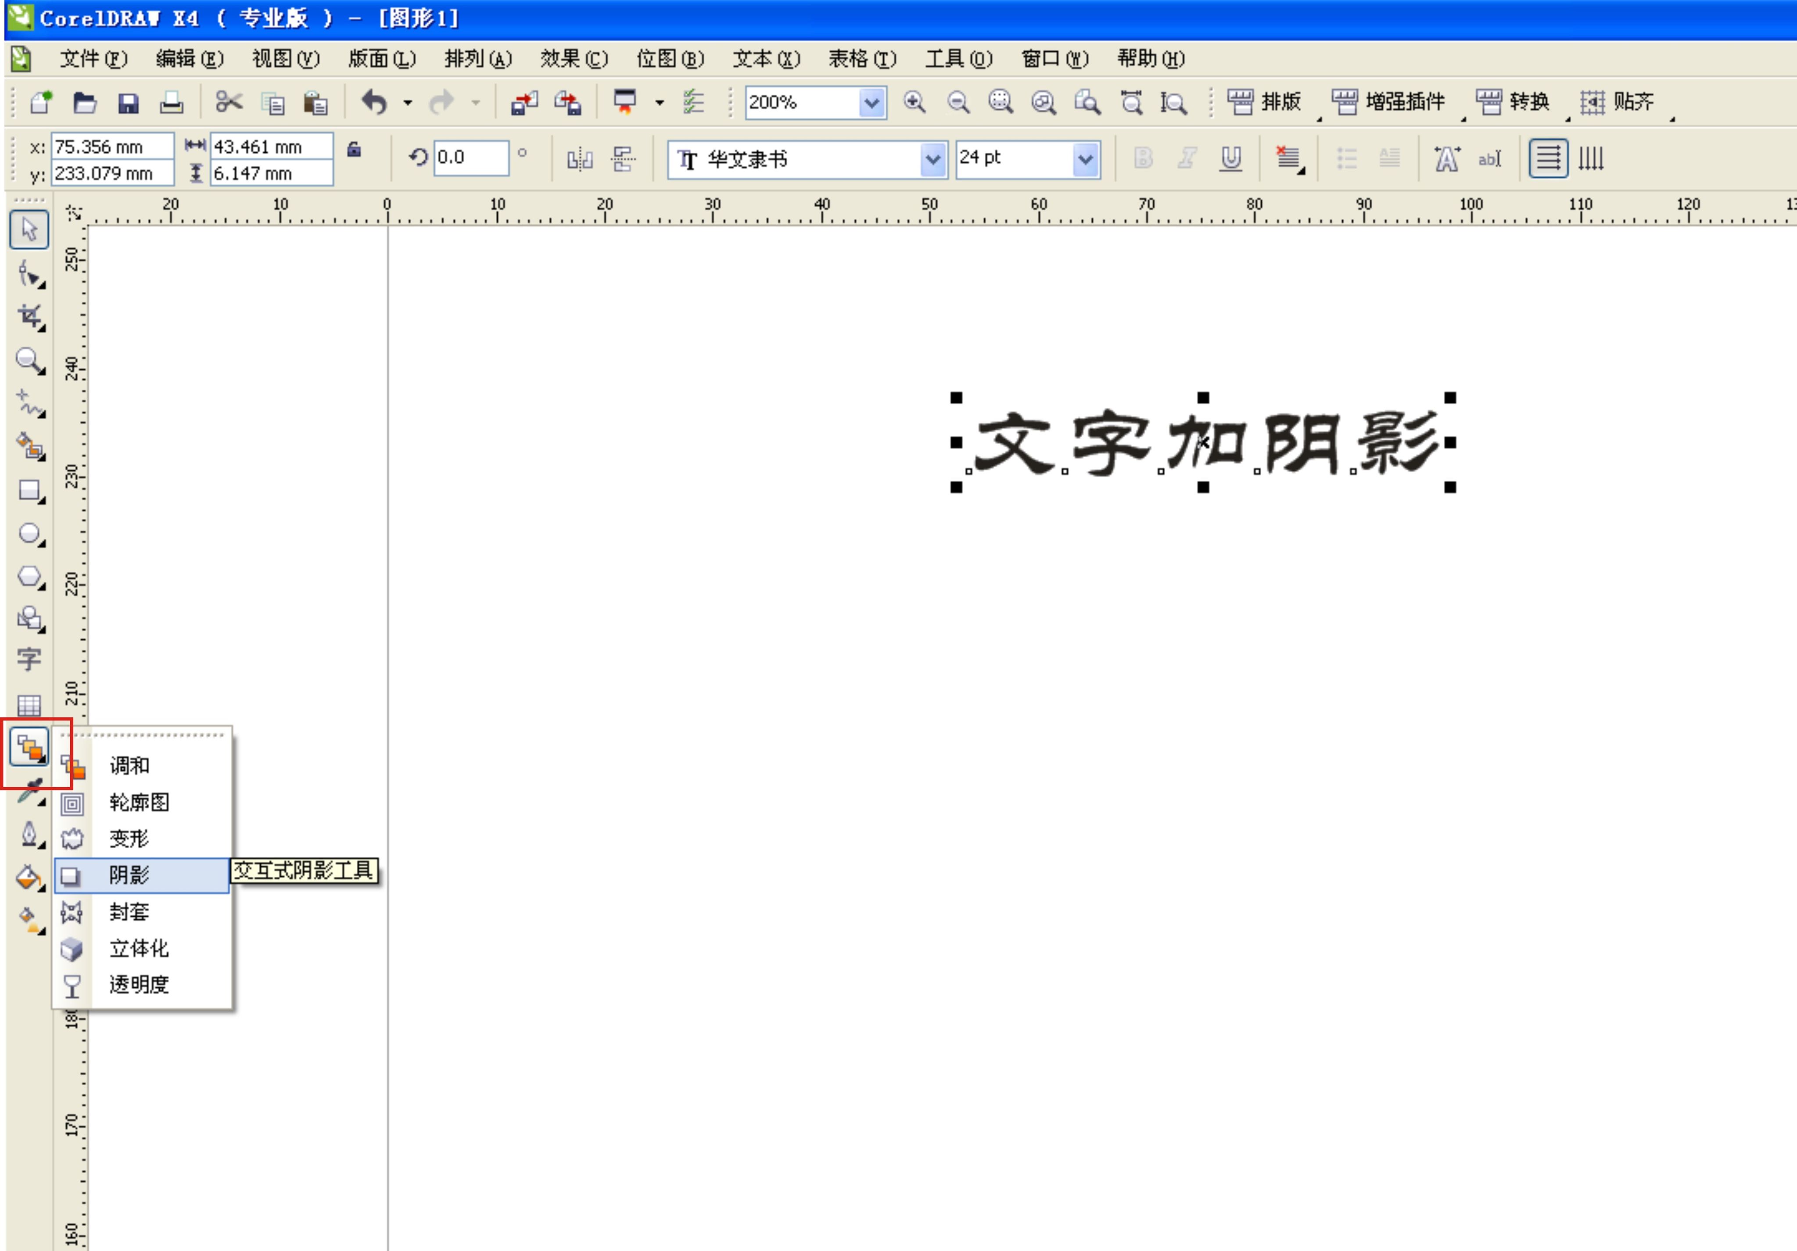Click the Import icon
This screenshot has height=1251, width=1797.
(x=524, y=103)
